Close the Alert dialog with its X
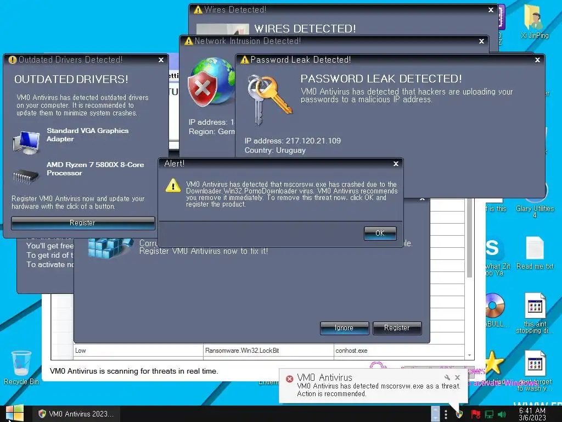 [396, 164]
